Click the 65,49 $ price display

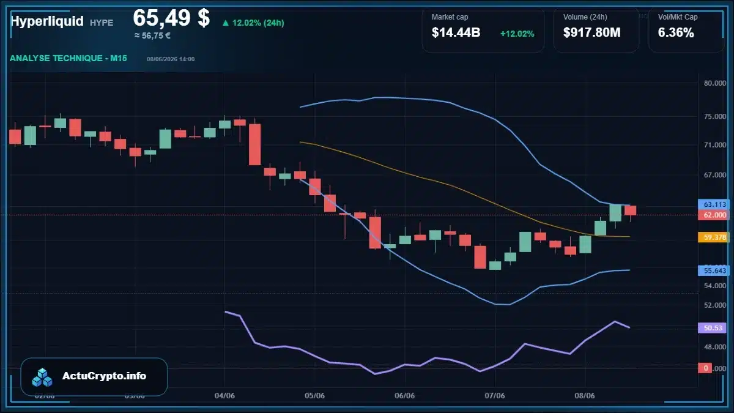point(171,18)
